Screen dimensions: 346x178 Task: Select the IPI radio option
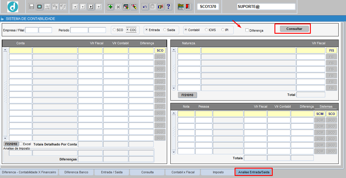pyautogui.click(x=223, y=30)
